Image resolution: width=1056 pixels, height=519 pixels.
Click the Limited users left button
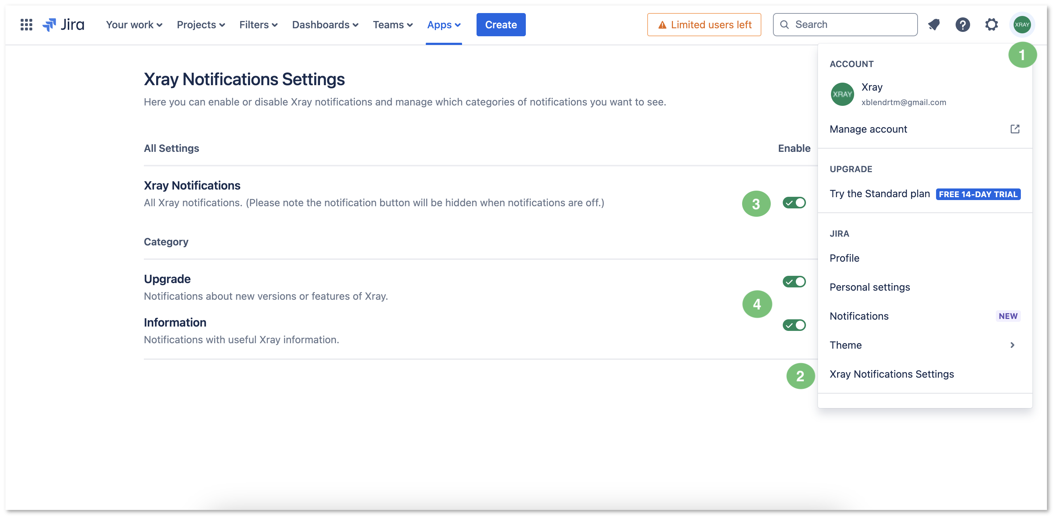click(704, 25)
